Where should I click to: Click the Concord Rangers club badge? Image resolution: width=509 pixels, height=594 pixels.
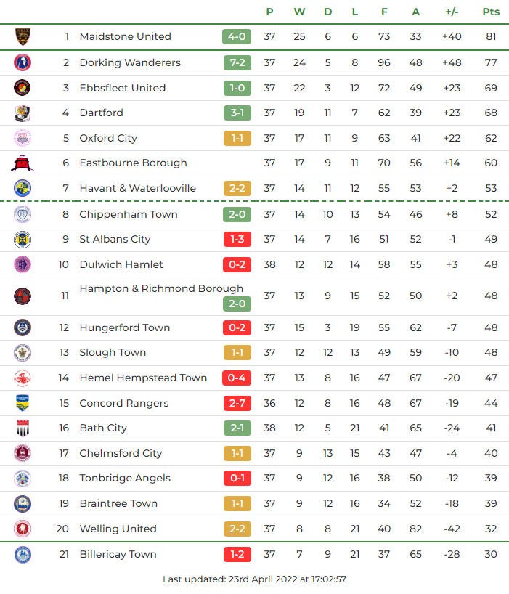pyautogui.click(x=23, y=403)
